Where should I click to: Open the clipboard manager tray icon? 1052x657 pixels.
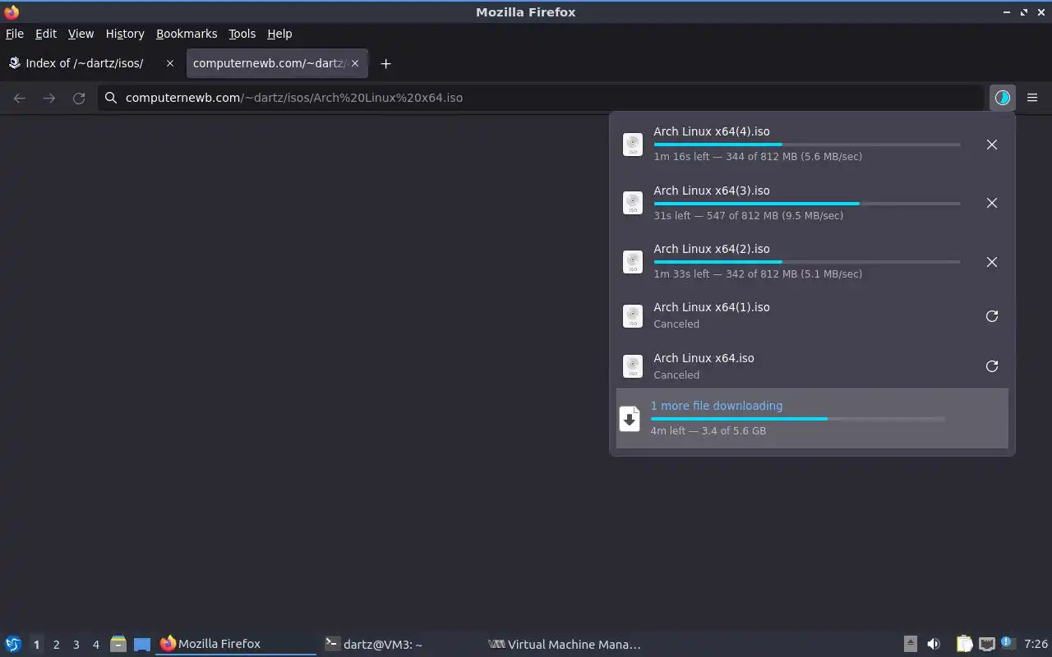(964, 644)
